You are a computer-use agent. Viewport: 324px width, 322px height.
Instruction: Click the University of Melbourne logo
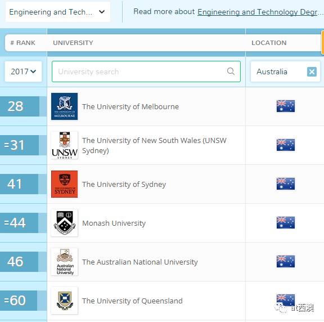point(65,106)
